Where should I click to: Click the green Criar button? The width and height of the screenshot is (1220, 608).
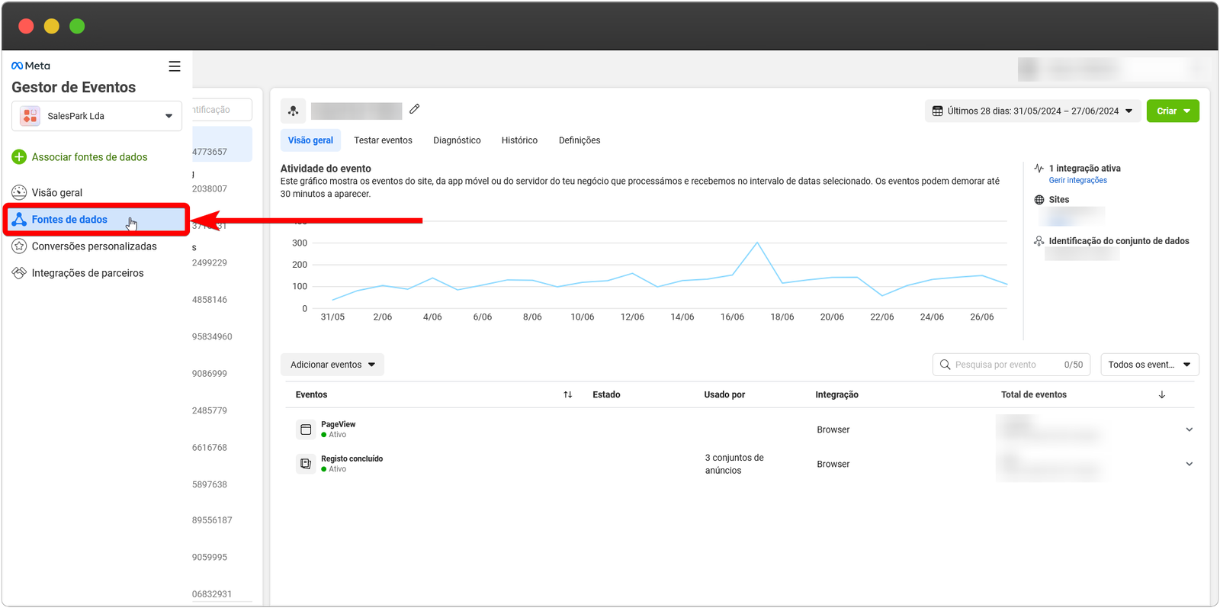tap(1172, 111)
